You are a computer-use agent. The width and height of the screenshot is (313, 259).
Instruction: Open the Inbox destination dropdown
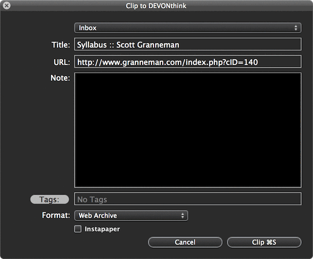click(x=188, y=28)
